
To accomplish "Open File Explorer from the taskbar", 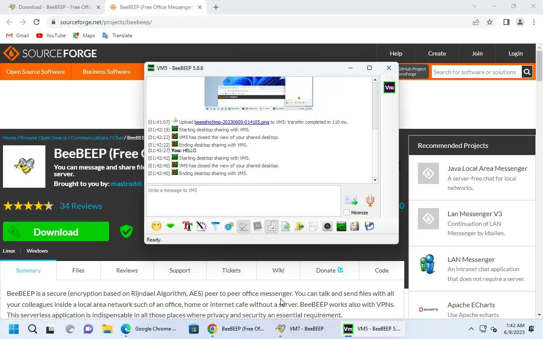I will [107, 329].
